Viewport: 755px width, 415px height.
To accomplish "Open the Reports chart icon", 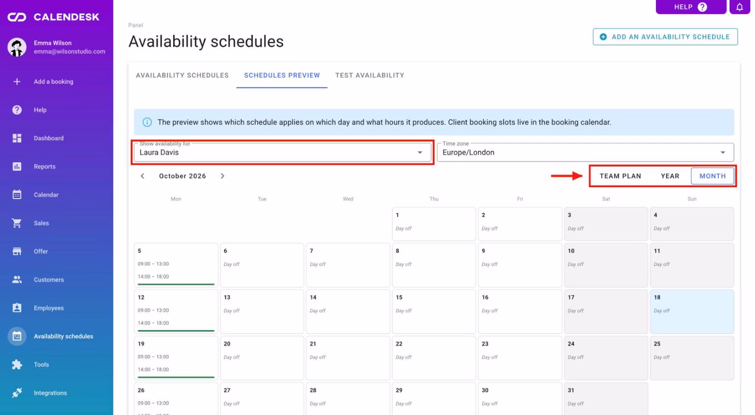I will pos(17,167).
